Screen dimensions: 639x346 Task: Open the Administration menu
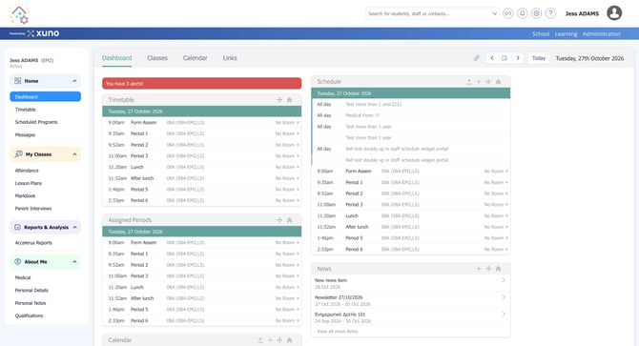[x=602, y=33]
